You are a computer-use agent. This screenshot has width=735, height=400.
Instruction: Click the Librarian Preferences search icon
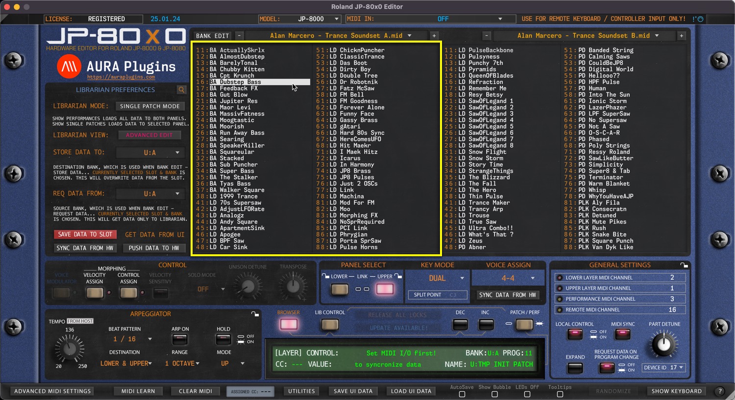coord(181,90)
